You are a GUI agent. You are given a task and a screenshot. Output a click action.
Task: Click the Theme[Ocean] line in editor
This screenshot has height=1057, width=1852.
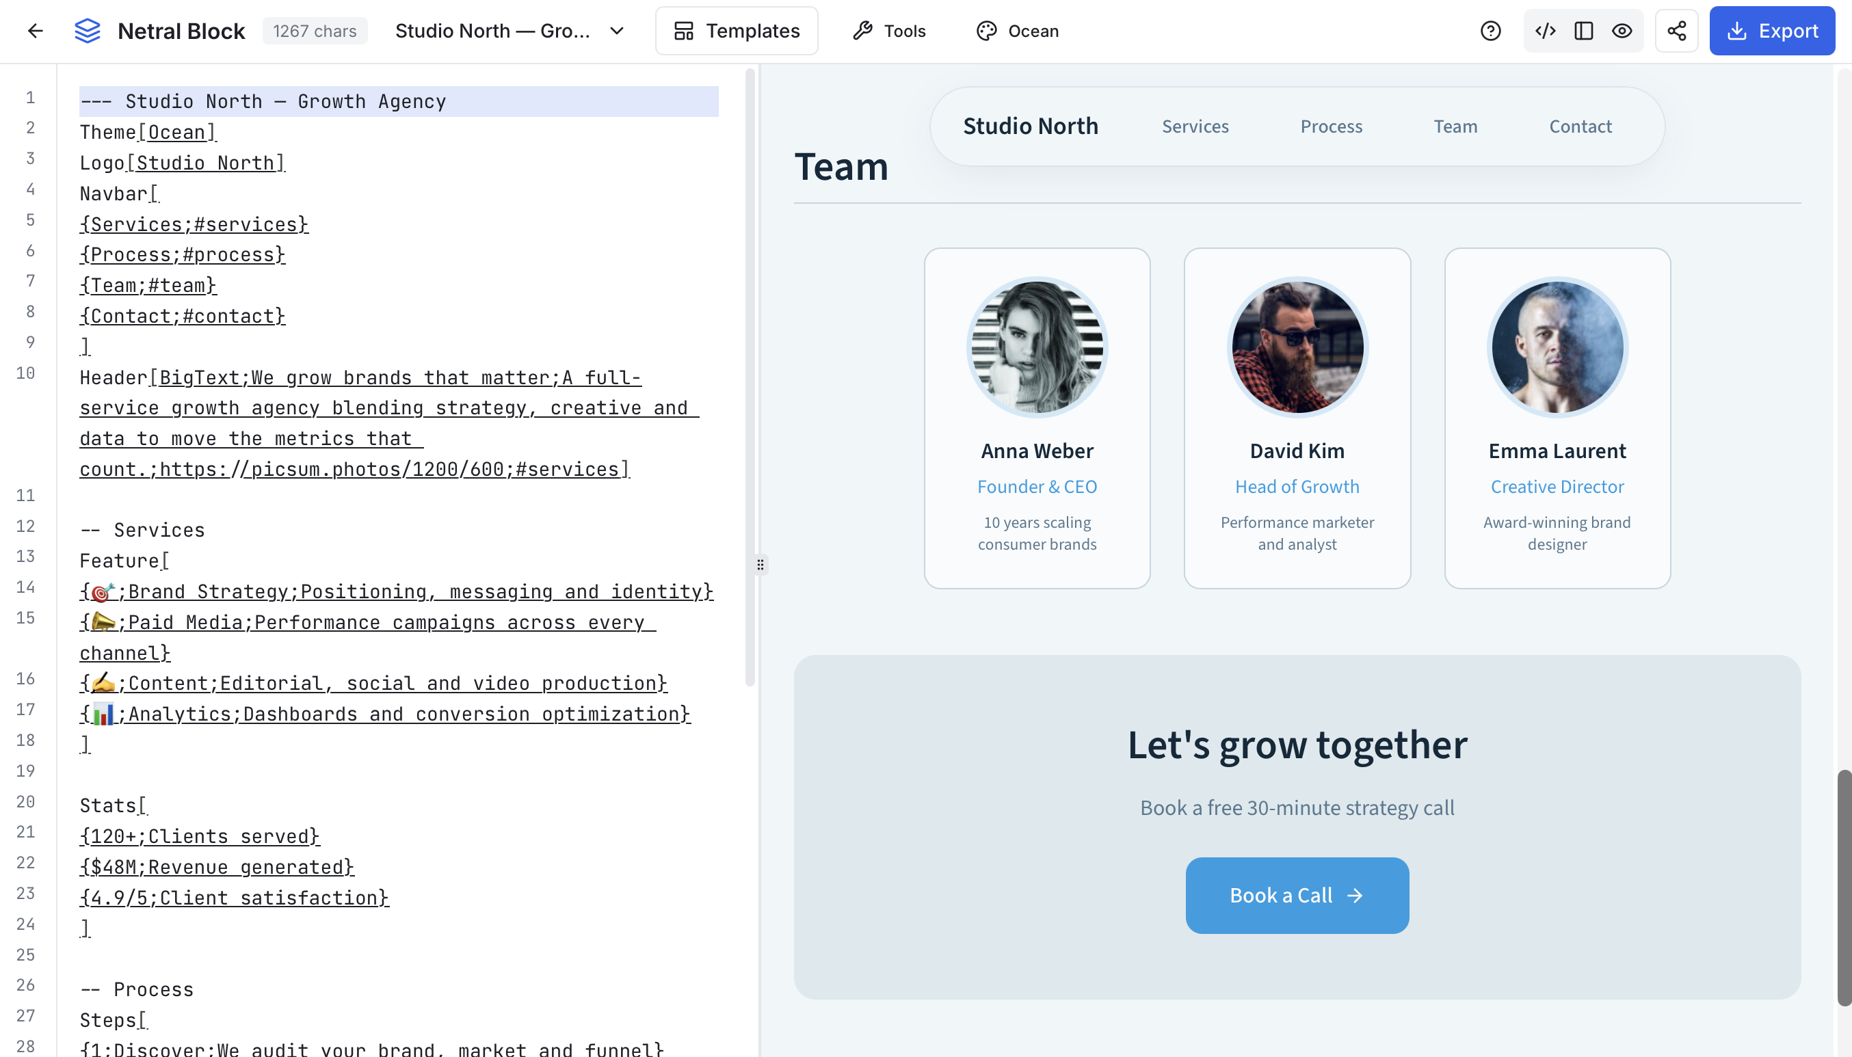tap(148, 132)
